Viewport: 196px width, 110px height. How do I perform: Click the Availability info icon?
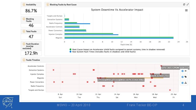click(x=24, y=5)
